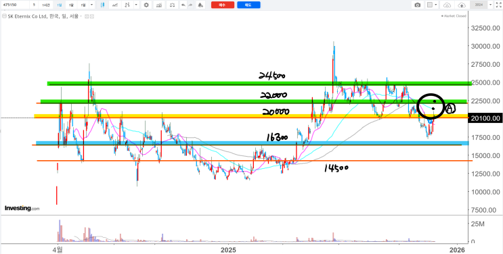The width and height of the screenshot is (503, 254).
Task: Select the 5 minute interval
Action: click(34, 5)
